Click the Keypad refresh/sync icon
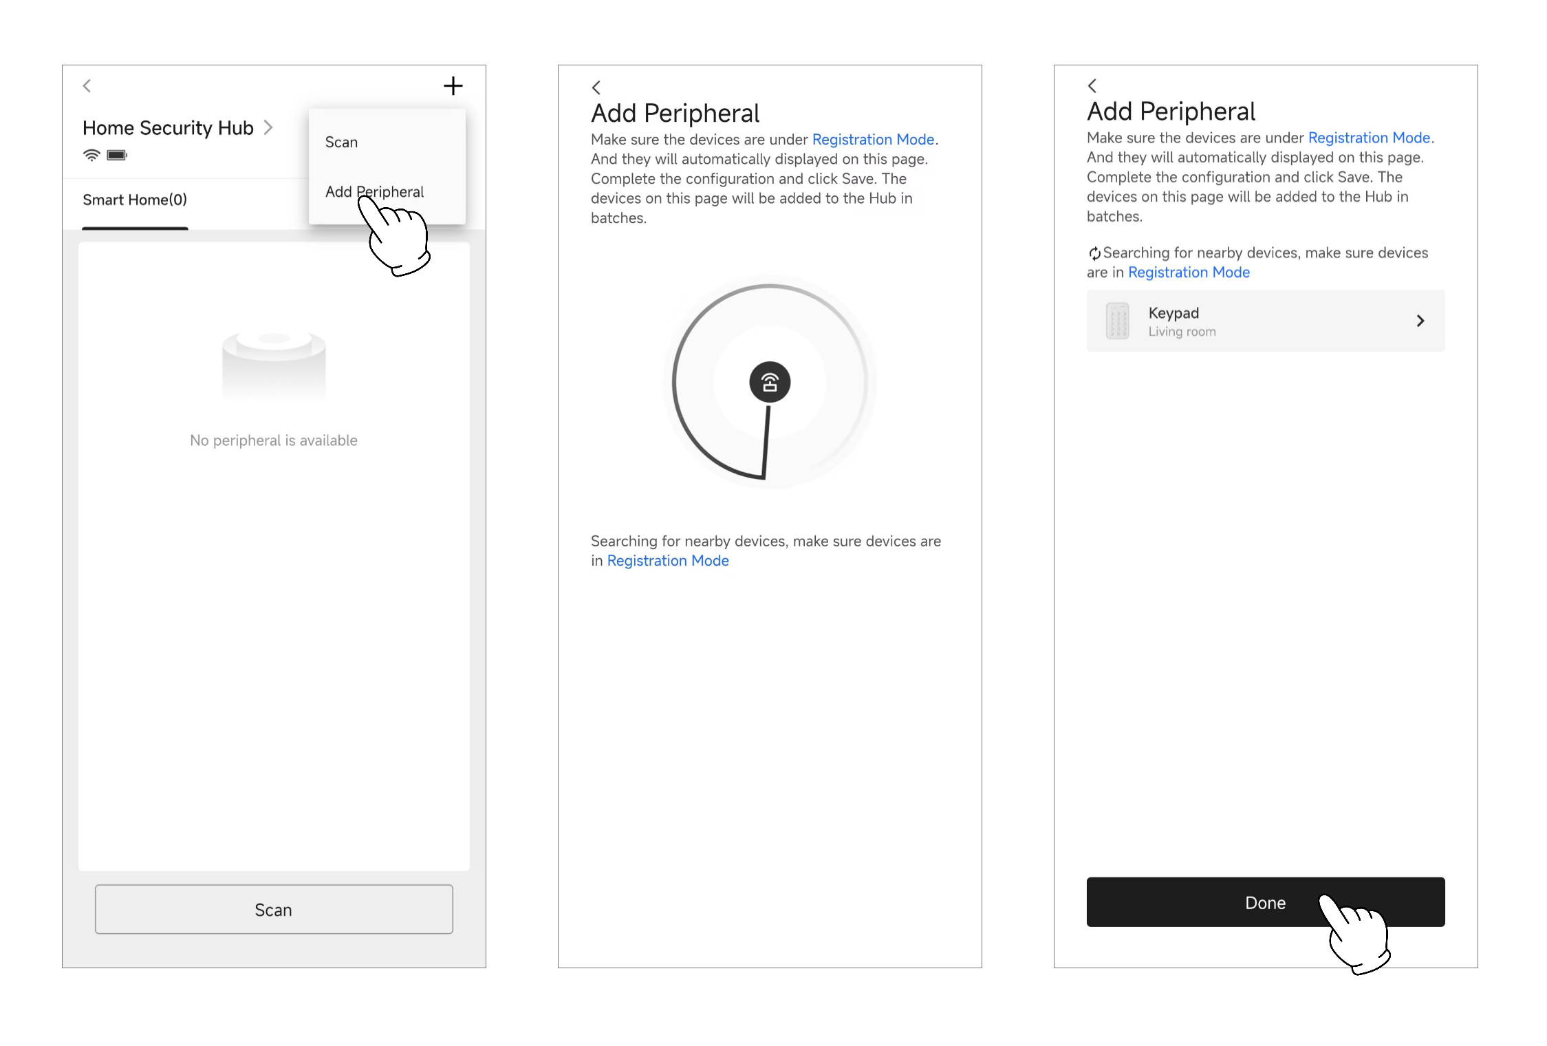This screenshot has width=1547, height=1046. pyautogui.click(x=1093, y=253)
